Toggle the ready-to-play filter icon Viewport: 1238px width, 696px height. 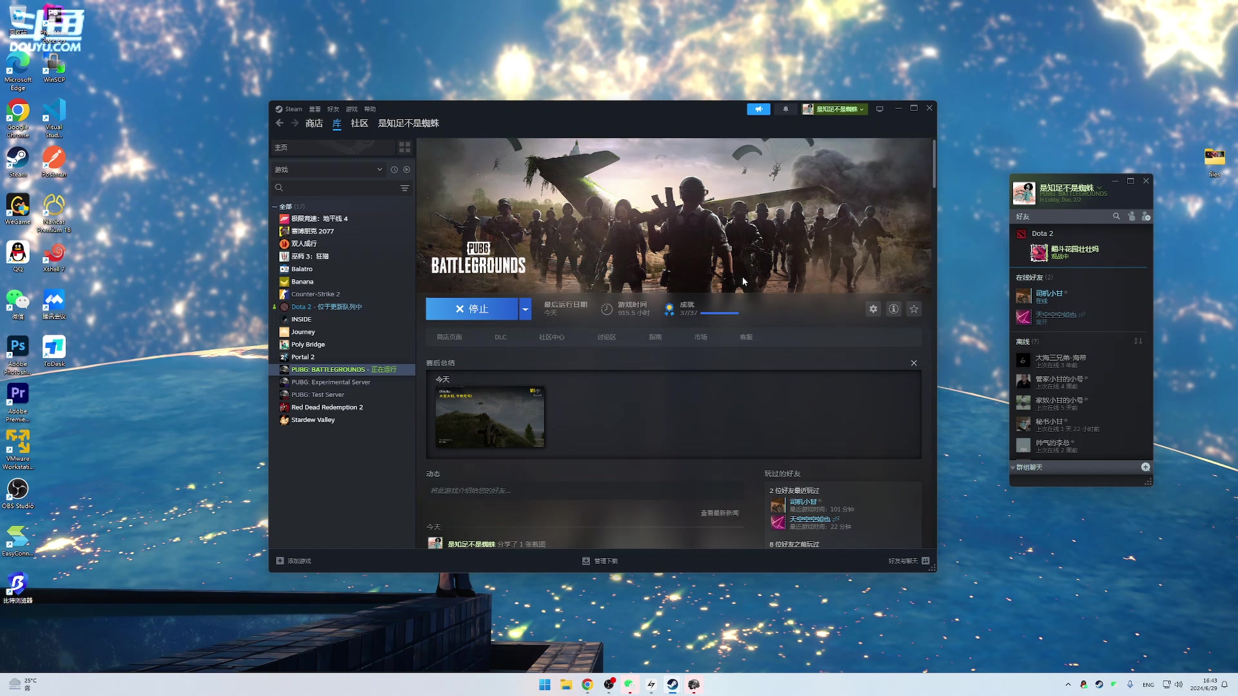pos(407,169)
